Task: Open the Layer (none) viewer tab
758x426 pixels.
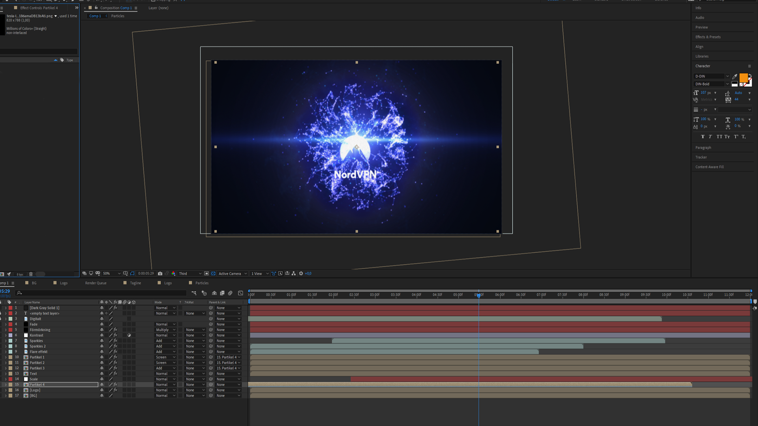Action: point(158,8)
